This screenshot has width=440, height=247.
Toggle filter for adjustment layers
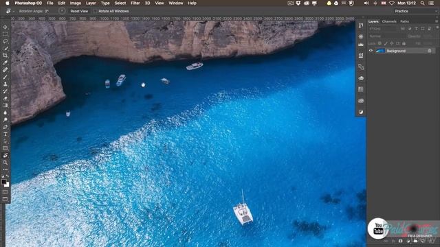tap(410, 29)
